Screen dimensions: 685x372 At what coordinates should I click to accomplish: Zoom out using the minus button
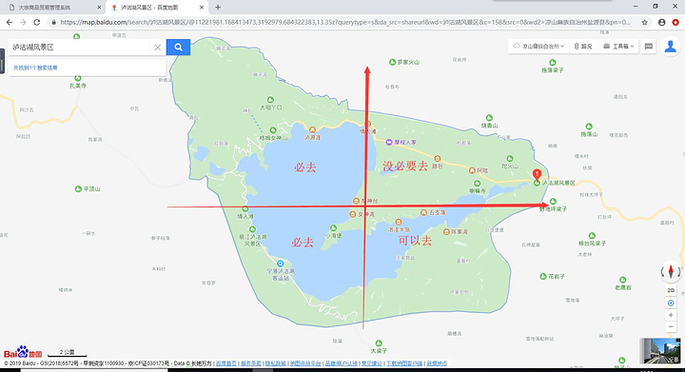tap(671, 326)
